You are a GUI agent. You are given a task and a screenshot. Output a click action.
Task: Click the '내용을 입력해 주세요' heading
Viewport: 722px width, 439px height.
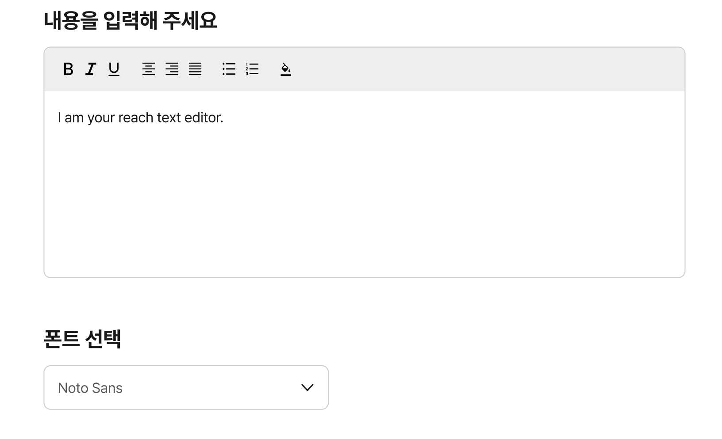point(131,20)
